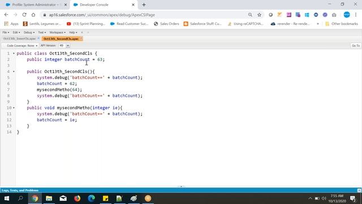Click the volume icon in system tray
The image size is (362, 204).
pos(324,198)
